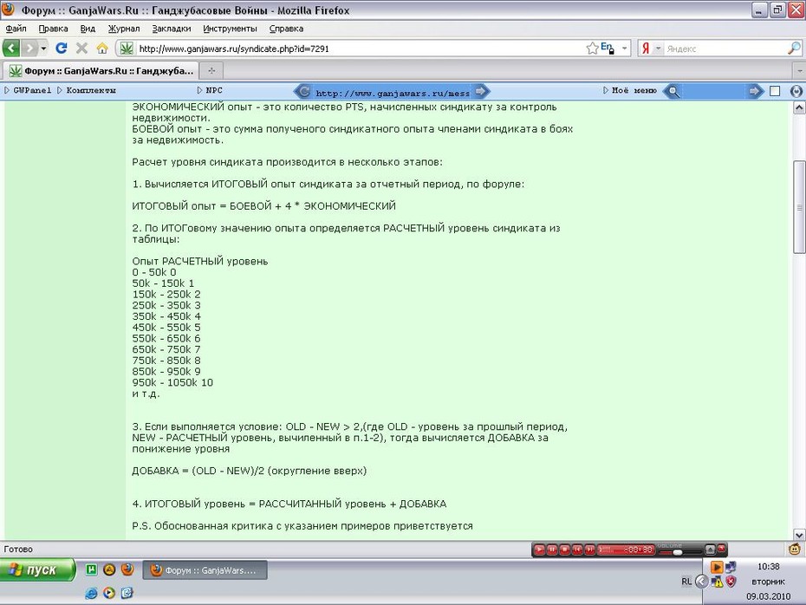Click the GWPanel URL field ganjawars.ru/mess
806x605 pixels.
[393, 93]
